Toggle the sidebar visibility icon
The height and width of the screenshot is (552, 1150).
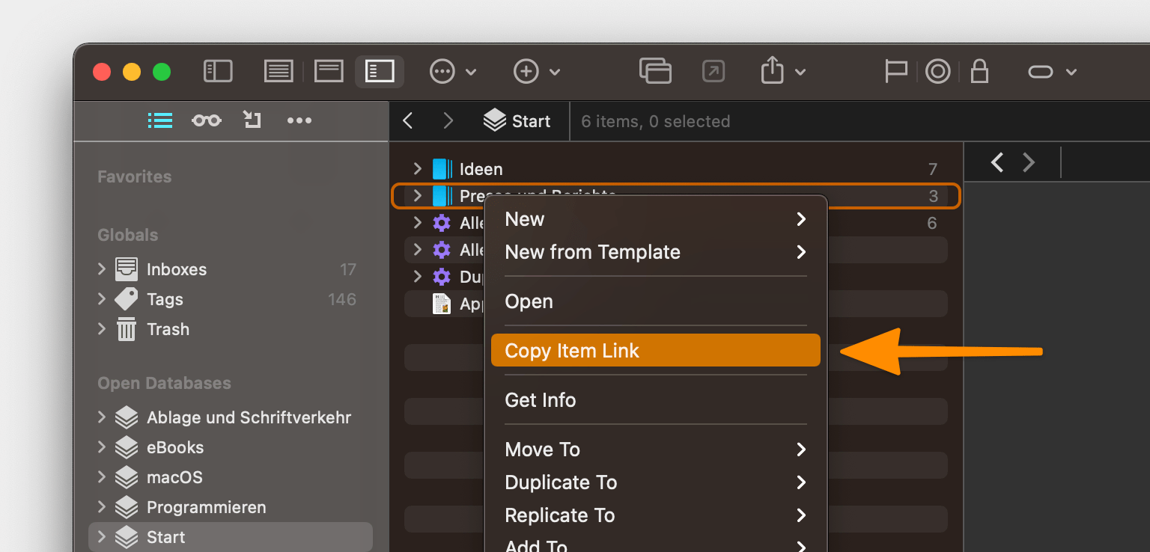[x=218, y=72]
